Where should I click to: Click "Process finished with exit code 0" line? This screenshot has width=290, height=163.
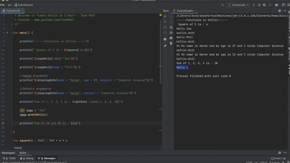point(203,76)
